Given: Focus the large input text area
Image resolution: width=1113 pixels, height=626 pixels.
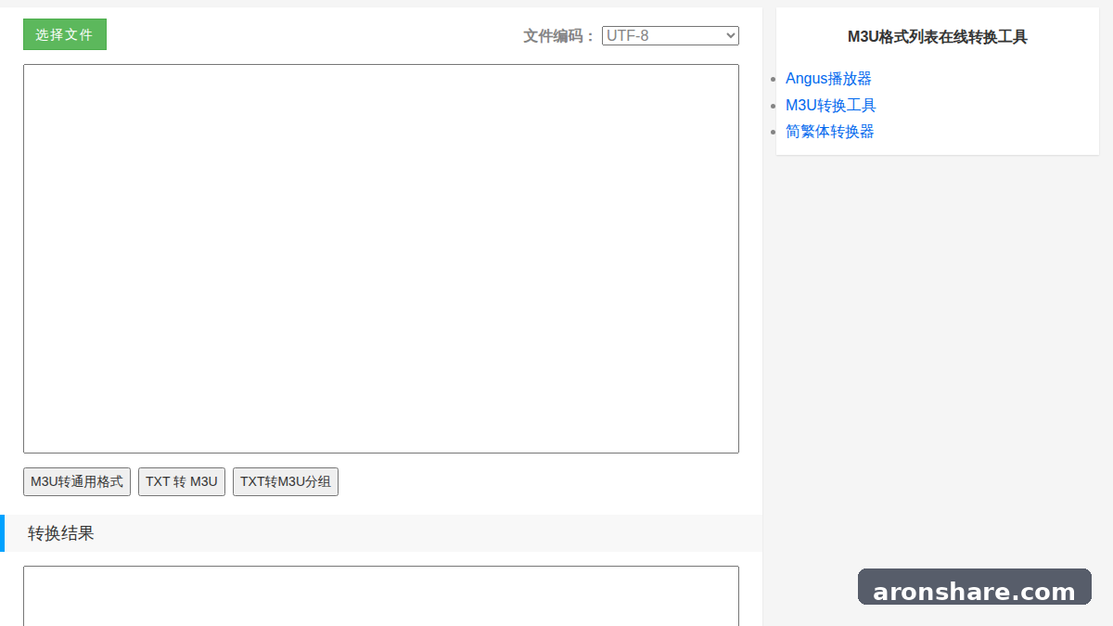Looking at the screenshot, I should pos(381,259).
